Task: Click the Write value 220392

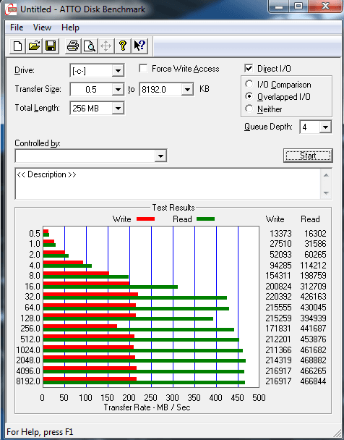Action: pos(278,297)
